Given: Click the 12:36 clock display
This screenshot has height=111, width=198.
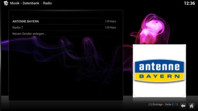Looking at the screenshot, I should point(189,3).
